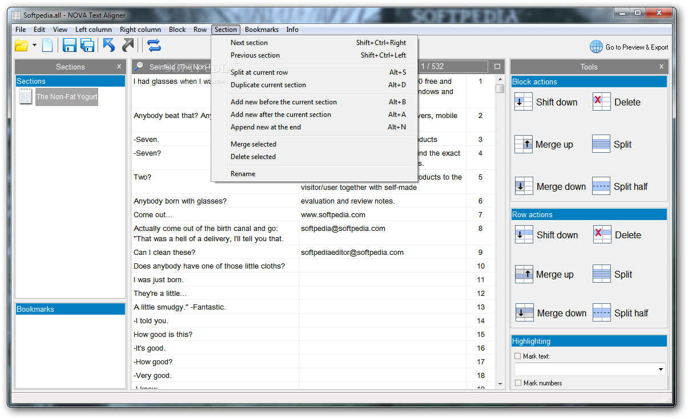Click Block actions Delete icon

pyautogui.click(x=602, y=101)
